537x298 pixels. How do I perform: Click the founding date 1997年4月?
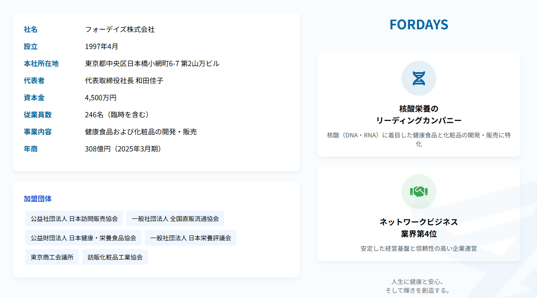click(x=102, y=46)
